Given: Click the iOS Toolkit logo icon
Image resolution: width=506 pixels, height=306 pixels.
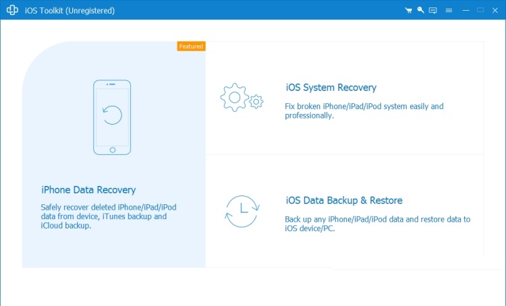Looking at the screenshot, I should [12, 10].
